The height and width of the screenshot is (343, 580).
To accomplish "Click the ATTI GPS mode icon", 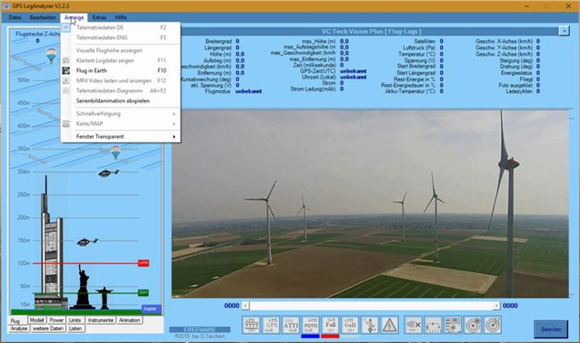I will [x=271, y=326].
